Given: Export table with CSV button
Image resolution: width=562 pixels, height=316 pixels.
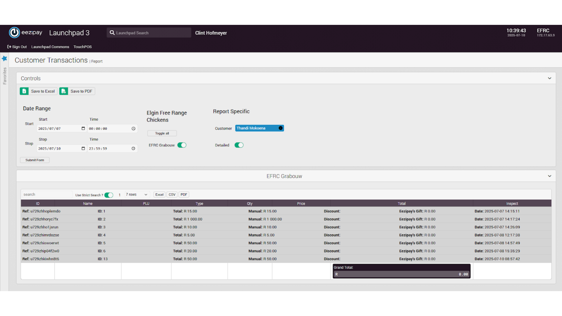Looking at the screenshot, I should pos(172,195).
